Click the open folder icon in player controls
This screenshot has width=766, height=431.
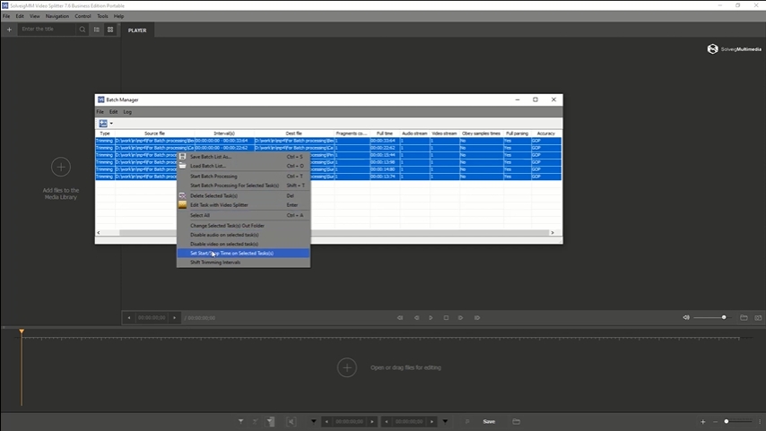(744, 318)
